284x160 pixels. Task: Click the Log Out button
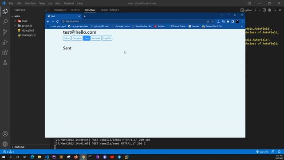(x=107, y=38)
